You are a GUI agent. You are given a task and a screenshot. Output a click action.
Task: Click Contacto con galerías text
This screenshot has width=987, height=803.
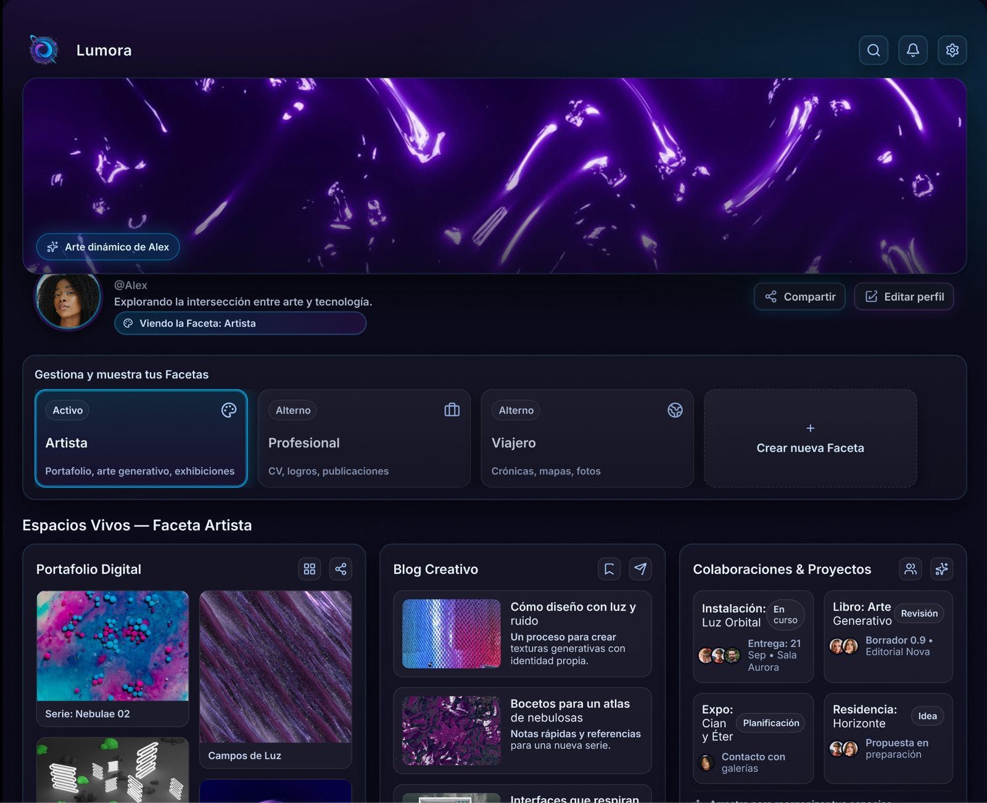[x=753, y=763]
